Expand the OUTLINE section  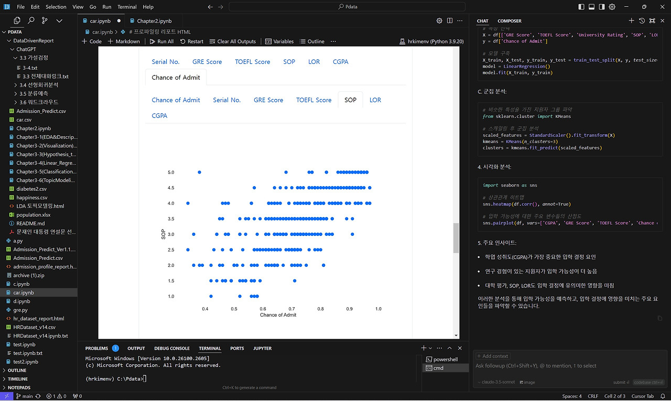17,371
